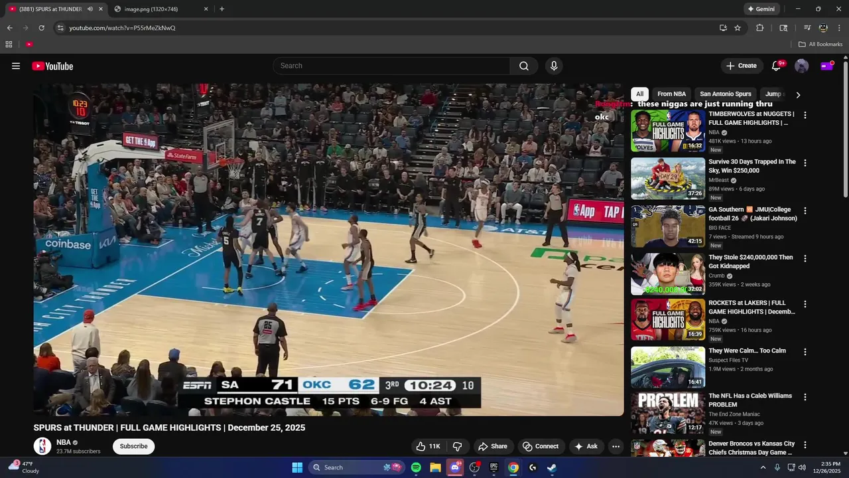Select the All filter chip
The image size is (849, 478).
point(639,94)
